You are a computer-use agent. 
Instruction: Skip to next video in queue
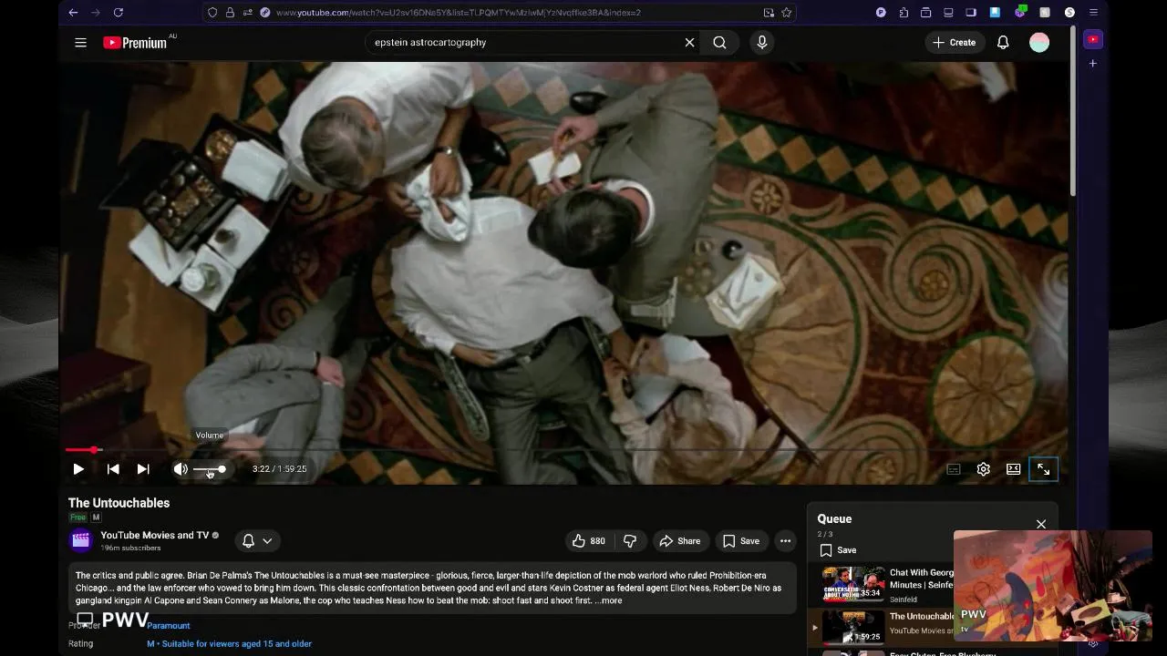pos(143,469)
